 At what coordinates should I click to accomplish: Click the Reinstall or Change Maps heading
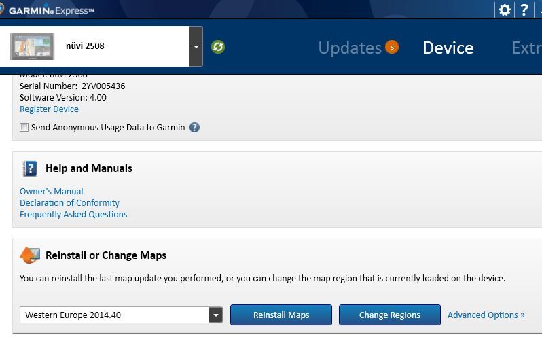[106, 255]
